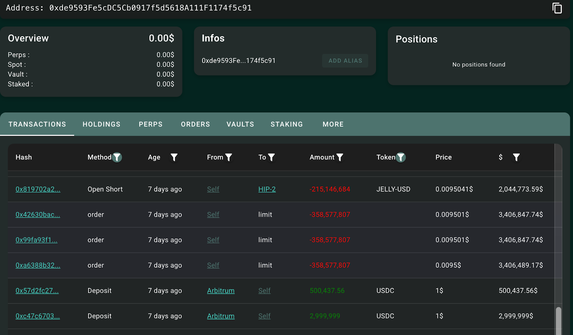Open the Age column filter

coord(174,157)
